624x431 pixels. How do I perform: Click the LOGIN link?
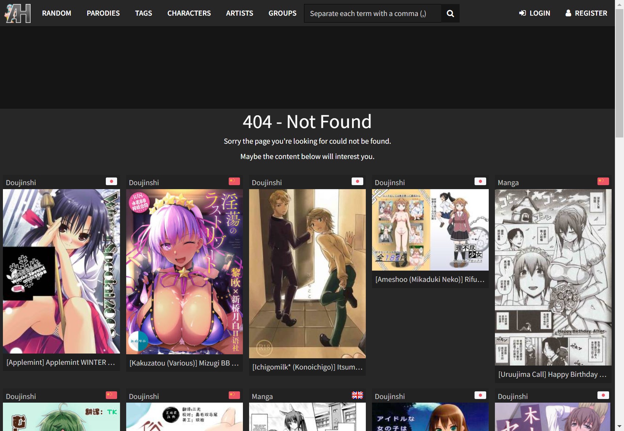point(539,13)
